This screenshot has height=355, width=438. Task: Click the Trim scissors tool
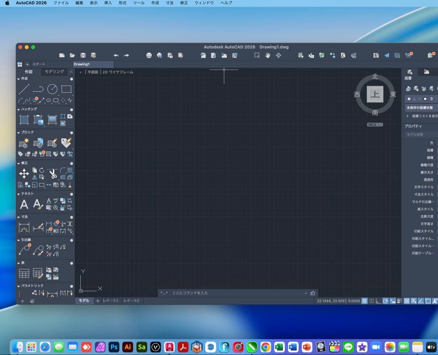click(x=53, y=174)
